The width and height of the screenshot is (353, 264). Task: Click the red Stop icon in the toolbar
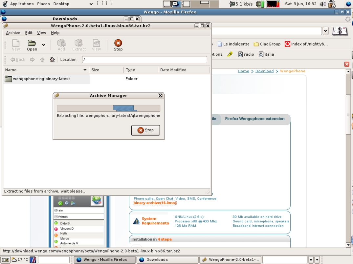click(118, 43)
